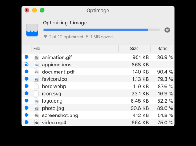Screen dimensions: 196x146
Task: Click the 901 KB size cell
Action: point(141,57)
